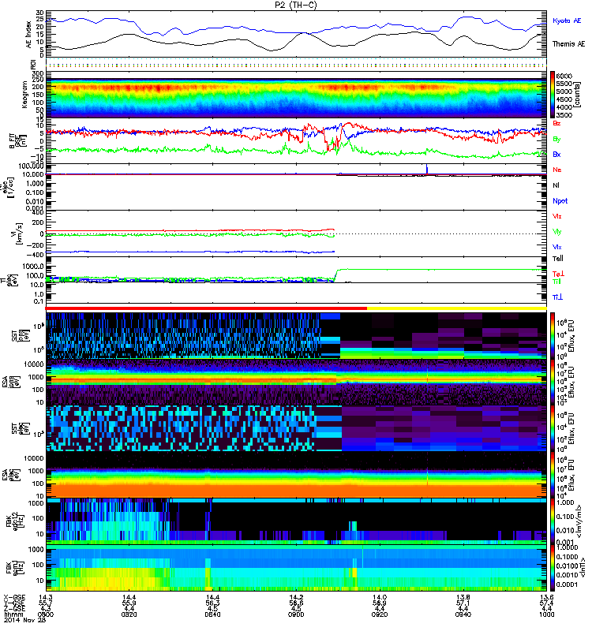Click the blue 'Npot' legend label

click(560, 201)
